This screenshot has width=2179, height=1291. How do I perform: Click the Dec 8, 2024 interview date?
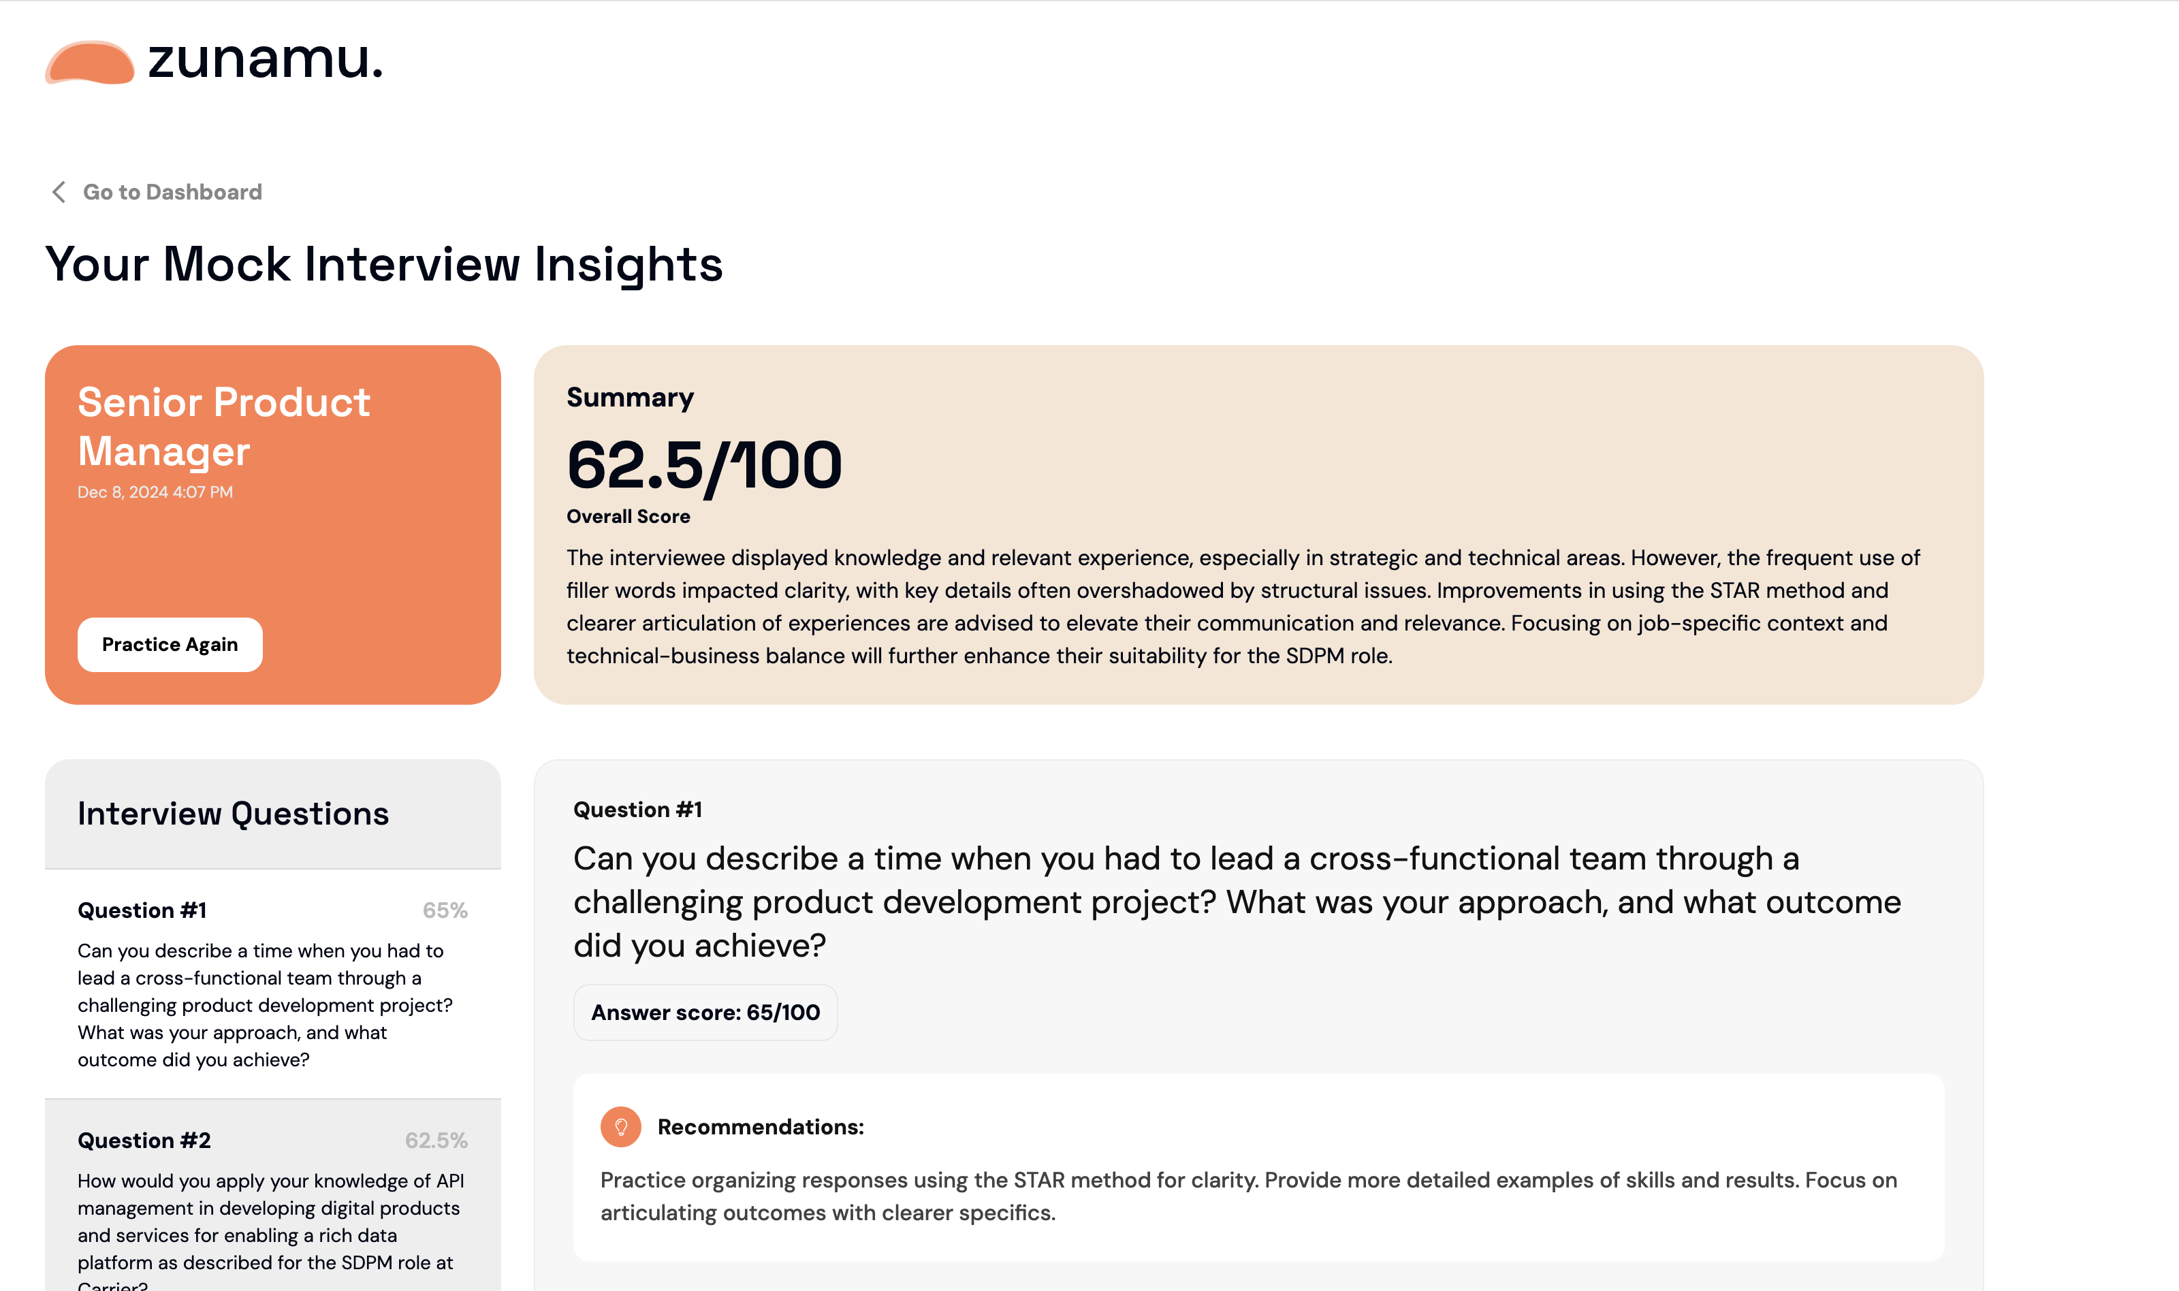(x=155, y=492)
